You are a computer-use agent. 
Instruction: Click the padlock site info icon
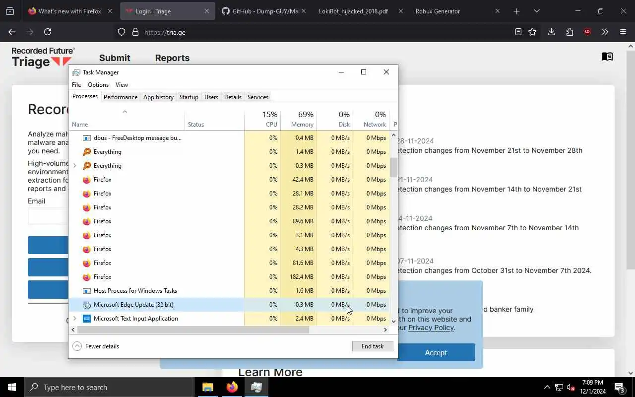[x=135, y=32]
